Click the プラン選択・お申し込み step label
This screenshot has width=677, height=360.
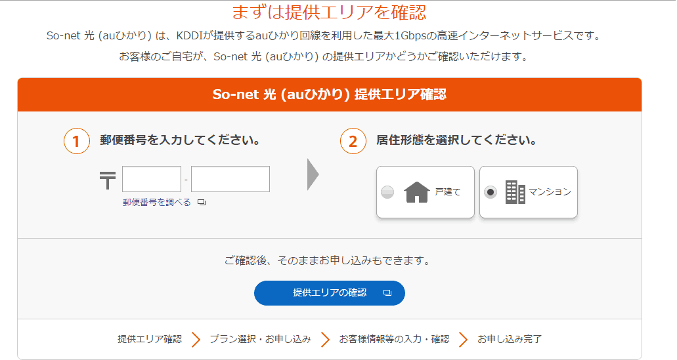pos(260,339)
